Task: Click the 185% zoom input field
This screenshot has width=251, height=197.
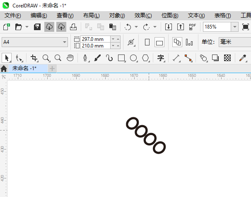Action: click(x=217, y=27)
